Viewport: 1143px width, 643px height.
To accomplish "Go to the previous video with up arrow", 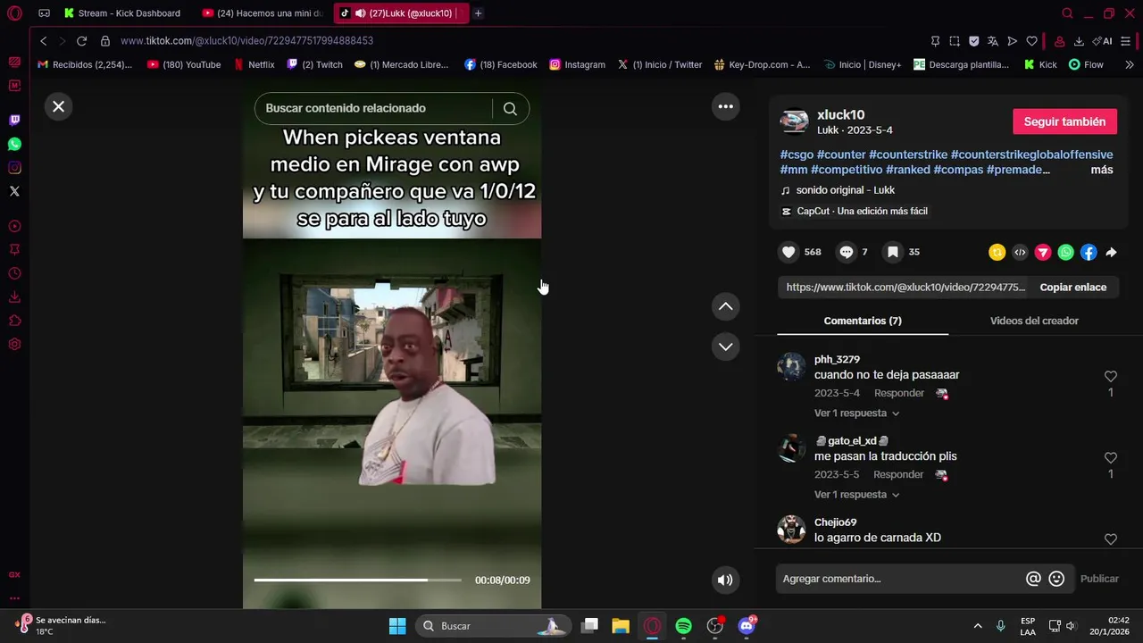I will click(x=726, y=306).
